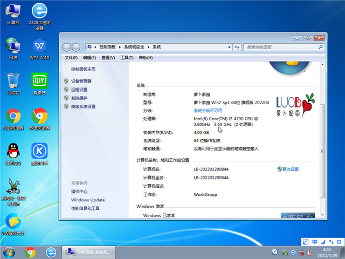Click the scrollbar up arrow

322,65
